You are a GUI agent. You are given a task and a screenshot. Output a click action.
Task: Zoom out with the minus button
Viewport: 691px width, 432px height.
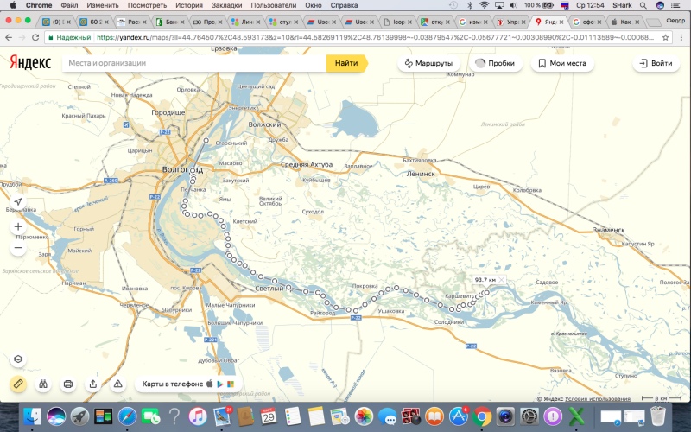point(18,248)
